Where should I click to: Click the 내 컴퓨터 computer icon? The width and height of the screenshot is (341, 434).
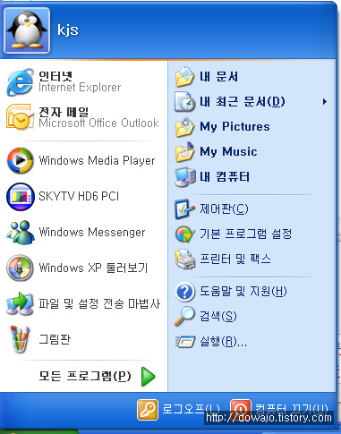pos(185,177)
